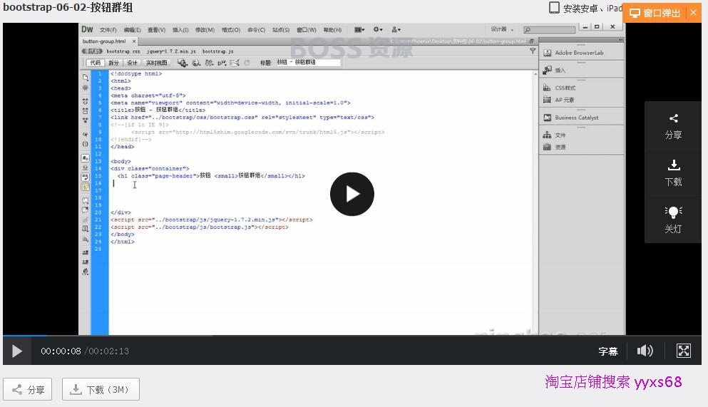
Task: Switch to 拆分 split view
Action: pyautogui.click(x=113, y=63)
